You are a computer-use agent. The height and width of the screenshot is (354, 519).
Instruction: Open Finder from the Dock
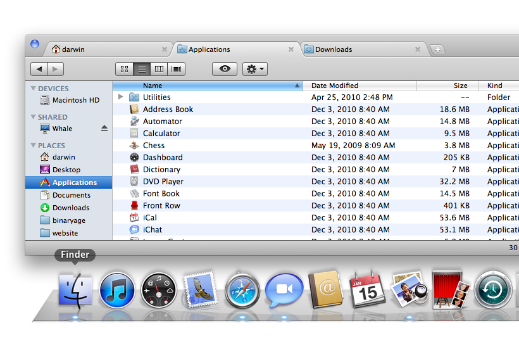[75, 291]
